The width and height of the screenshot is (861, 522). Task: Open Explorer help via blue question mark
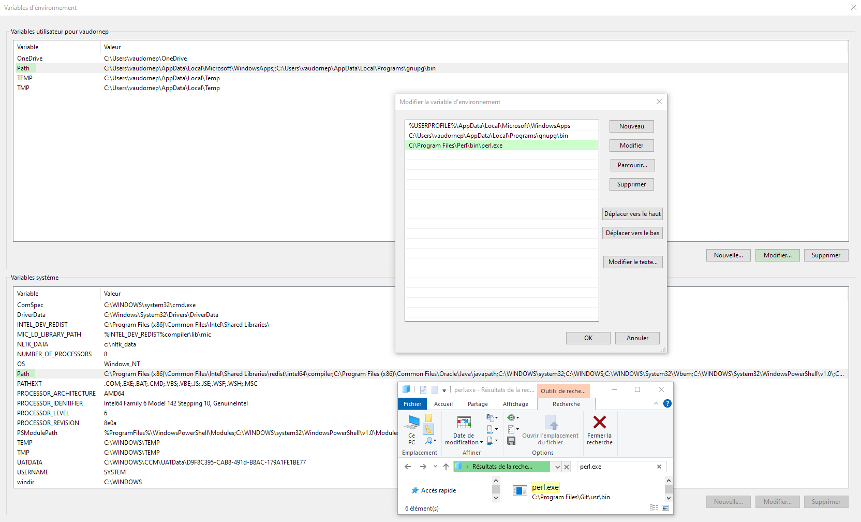(x=667, y=403)
